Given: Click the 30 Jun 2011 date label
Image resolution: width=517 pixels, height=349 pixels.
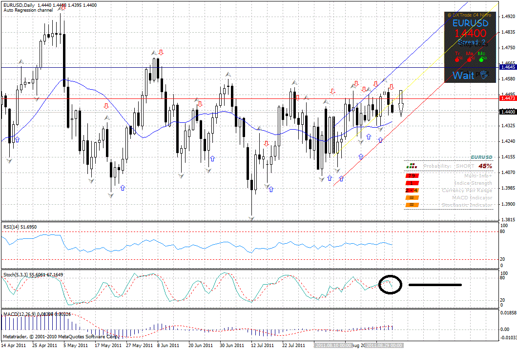Looking at the screenshot, I should tap(232, 346).
